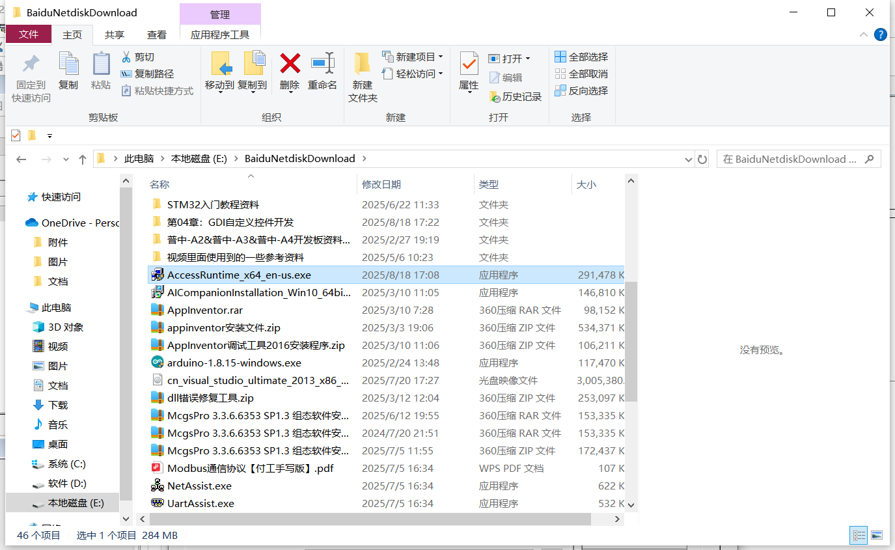Click the red 删除 X icon
Image resolution: width=895 pixels, height=550 pixels.
(290, 63)
